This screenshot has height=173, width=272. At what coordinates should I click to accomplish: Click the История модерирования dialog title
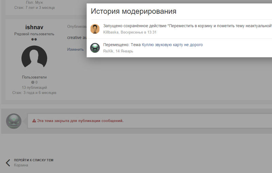(133, 11)
